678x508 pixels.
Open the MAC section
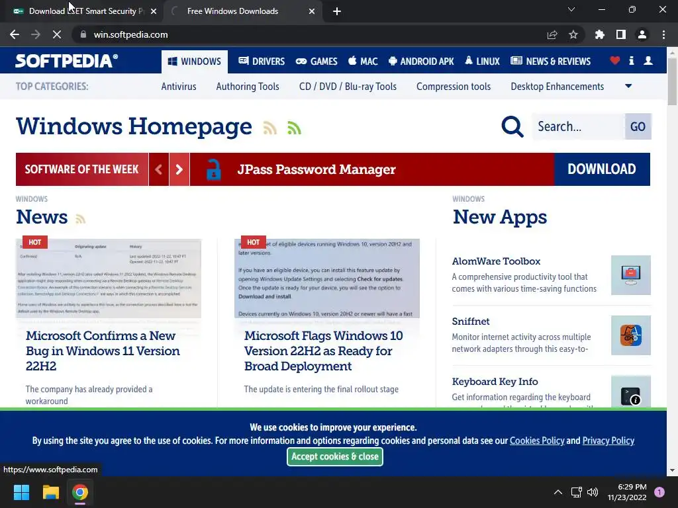pyautogui.click(x=363, y=62)
